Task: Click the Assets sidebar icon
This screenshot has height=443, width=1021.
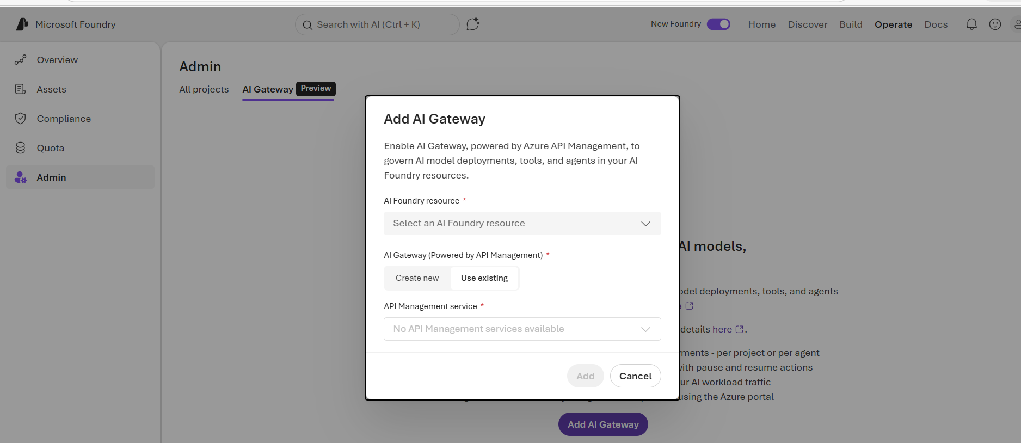Action: (21, 89)
